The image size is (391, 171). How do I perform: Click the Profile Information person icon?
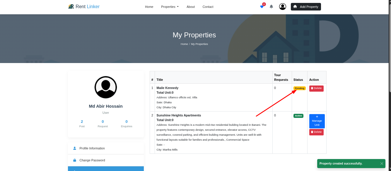pyautogui.click(x=75, y=148)
